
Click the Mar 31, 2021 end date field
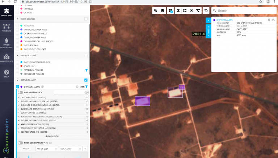coord(70,149)
